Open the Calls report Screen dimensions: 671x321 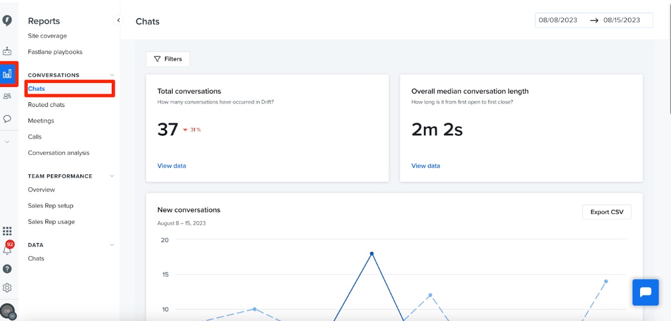pyautogui.click(x=35, y=137)
